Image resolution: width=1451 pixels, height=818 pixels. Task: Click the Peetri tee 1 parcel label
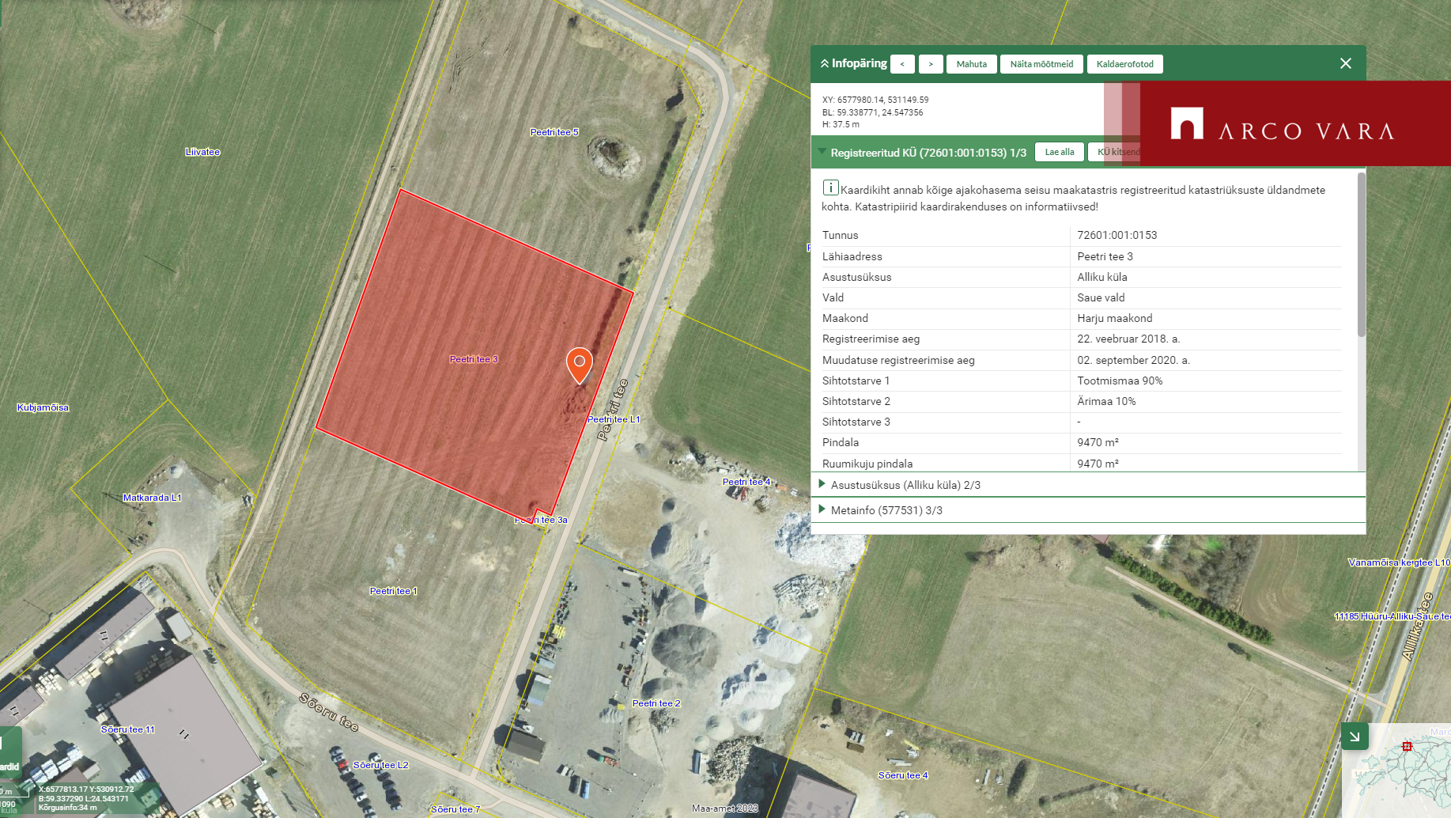pyautogui.click(x=393, y=591)
